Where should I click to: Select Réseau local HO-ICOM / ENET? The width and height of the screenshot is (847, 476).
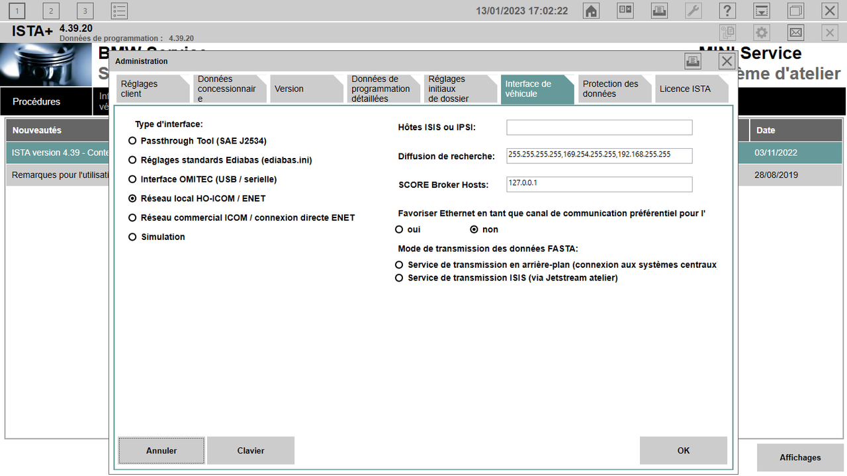point(197,198)
